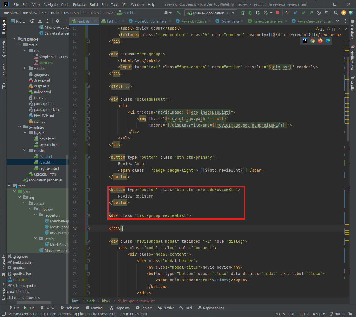Toggle the Structure tool window

(x=4, y=291)
